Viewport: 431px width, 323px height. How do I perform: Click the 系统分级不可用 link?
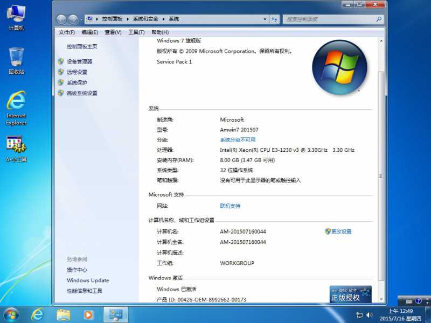pyautogui.click(x=238, y=140)
